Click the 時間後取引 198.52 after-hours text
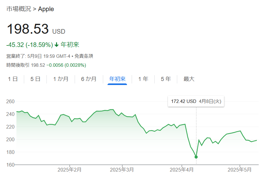Screen dimensions: 268x174 (x=26, y=65)
